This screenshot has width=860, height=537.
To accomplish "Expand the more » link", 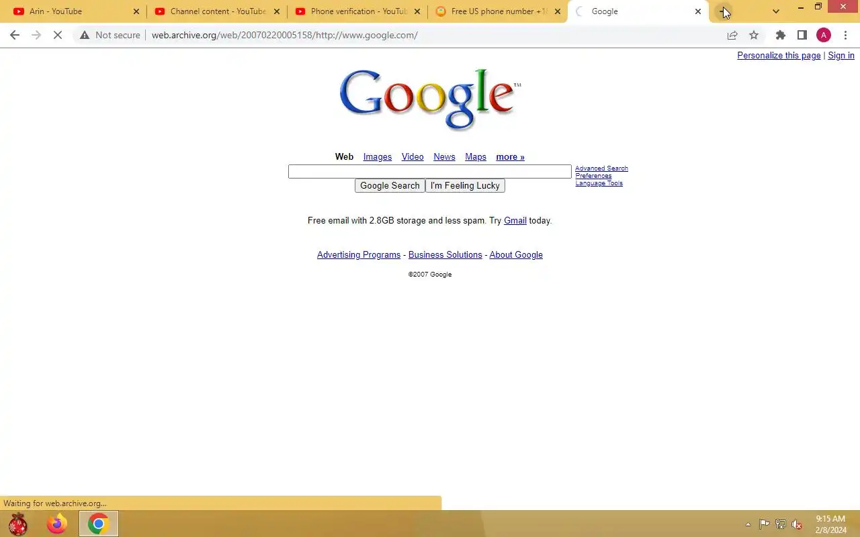I will point(510,156).
